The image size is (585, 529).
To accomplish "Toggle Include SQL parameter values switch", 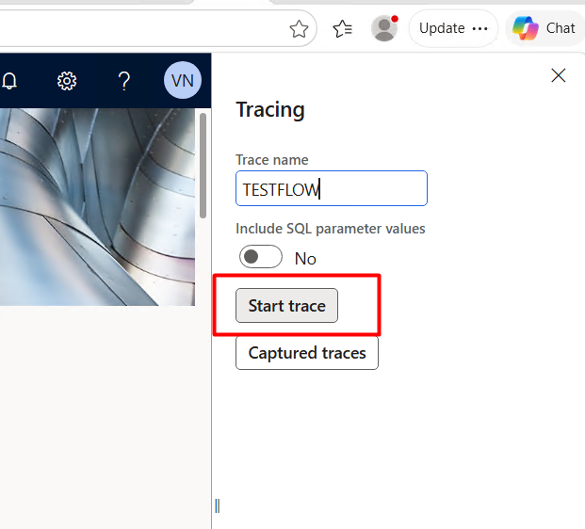I will click(261, 256).
